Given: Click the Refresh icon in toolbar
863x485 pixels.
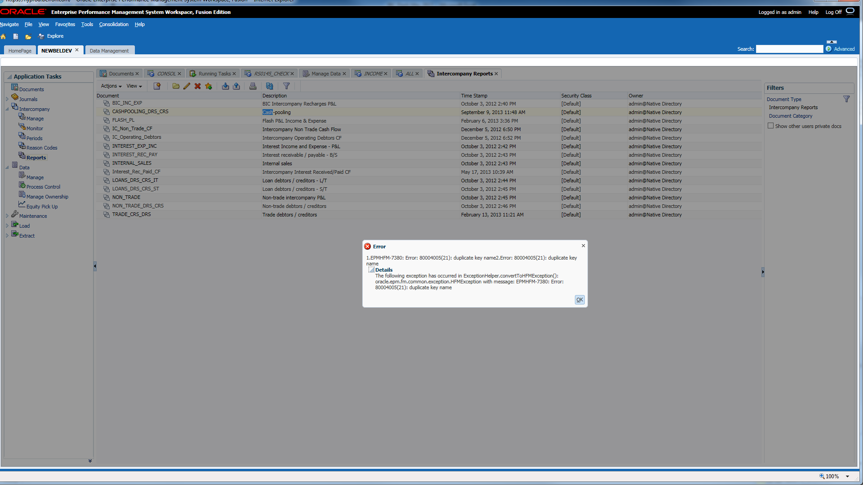Looking at the screenshot, I should click(269, 86).
